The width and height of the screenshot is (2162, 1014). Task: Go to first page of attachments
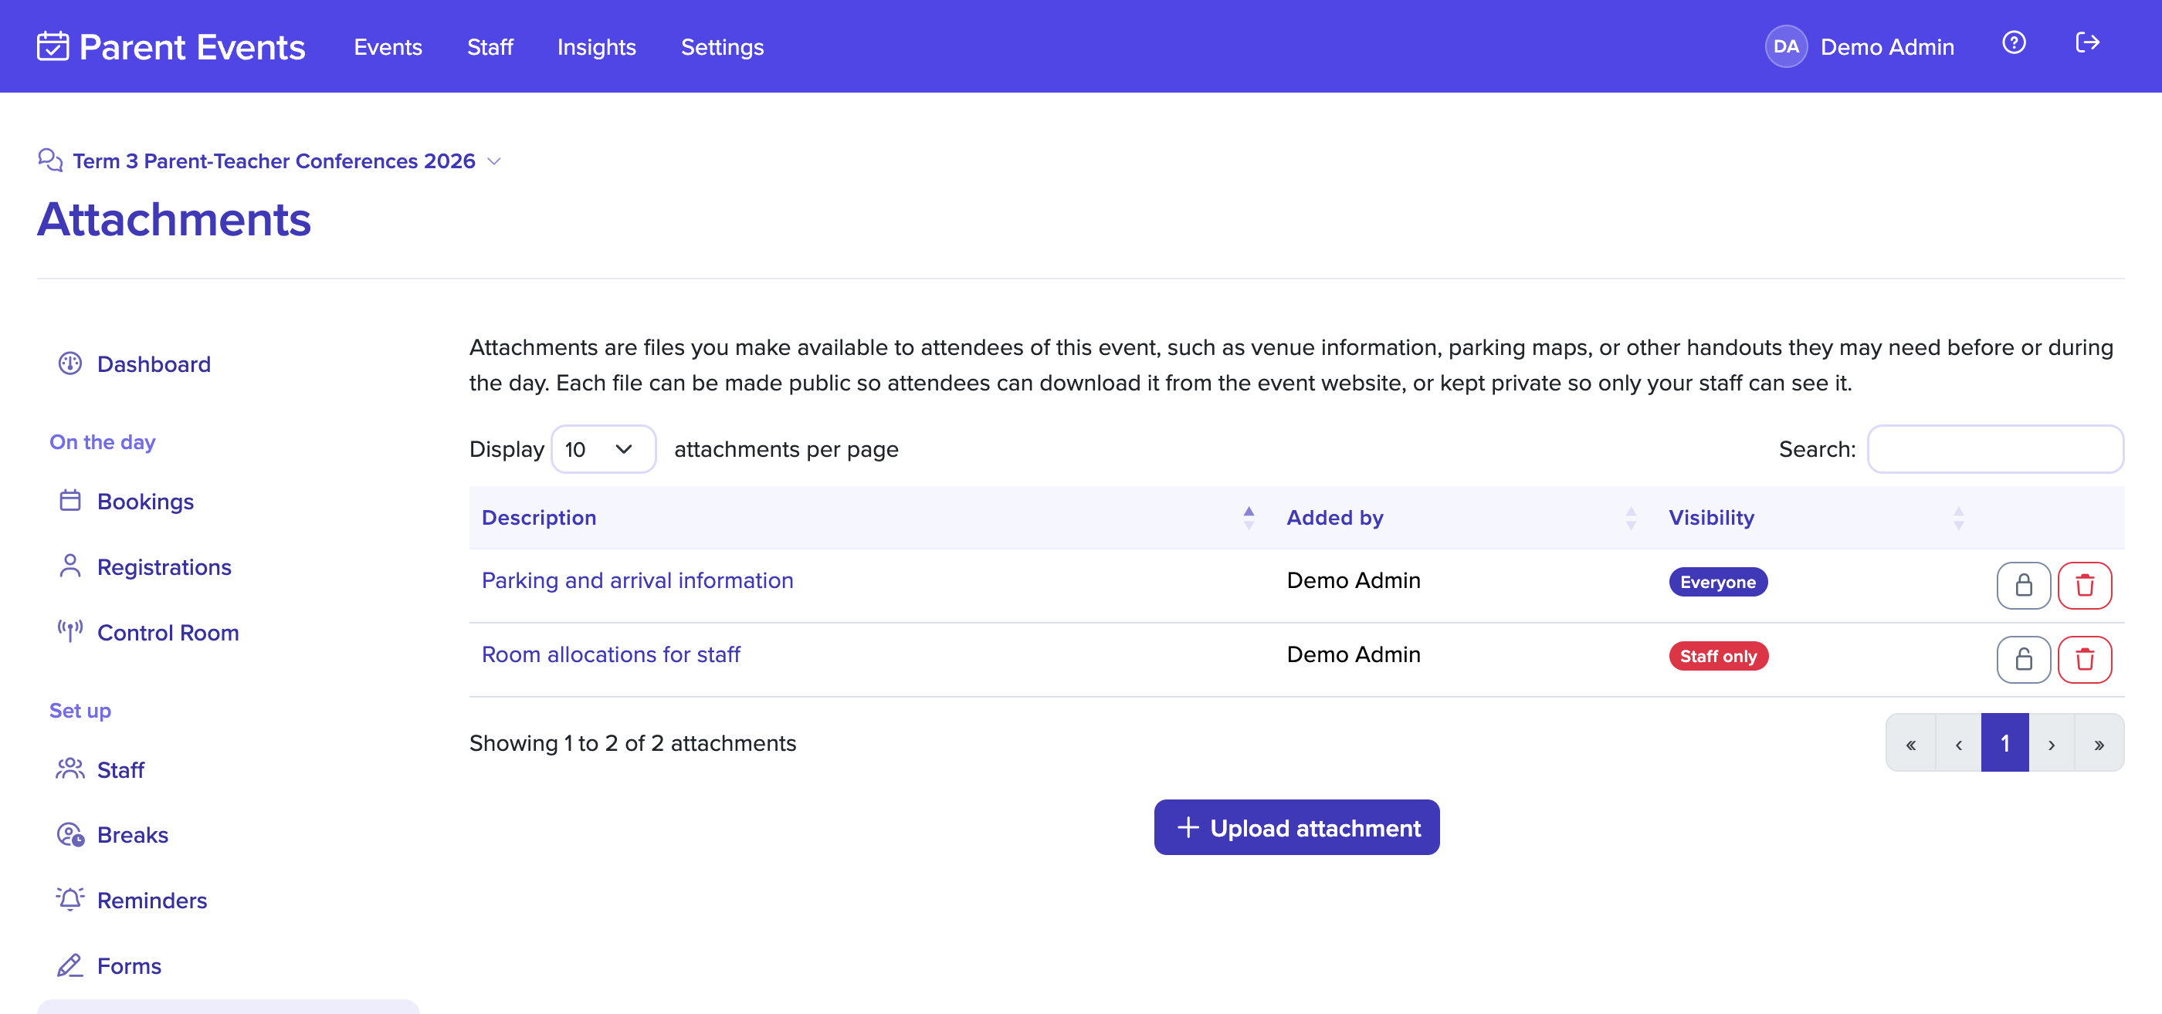[1911, 743]
